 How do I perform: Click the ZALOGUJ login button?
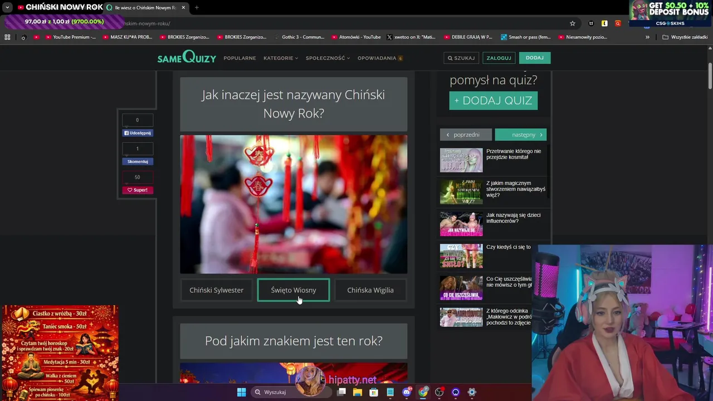(499, 58)
